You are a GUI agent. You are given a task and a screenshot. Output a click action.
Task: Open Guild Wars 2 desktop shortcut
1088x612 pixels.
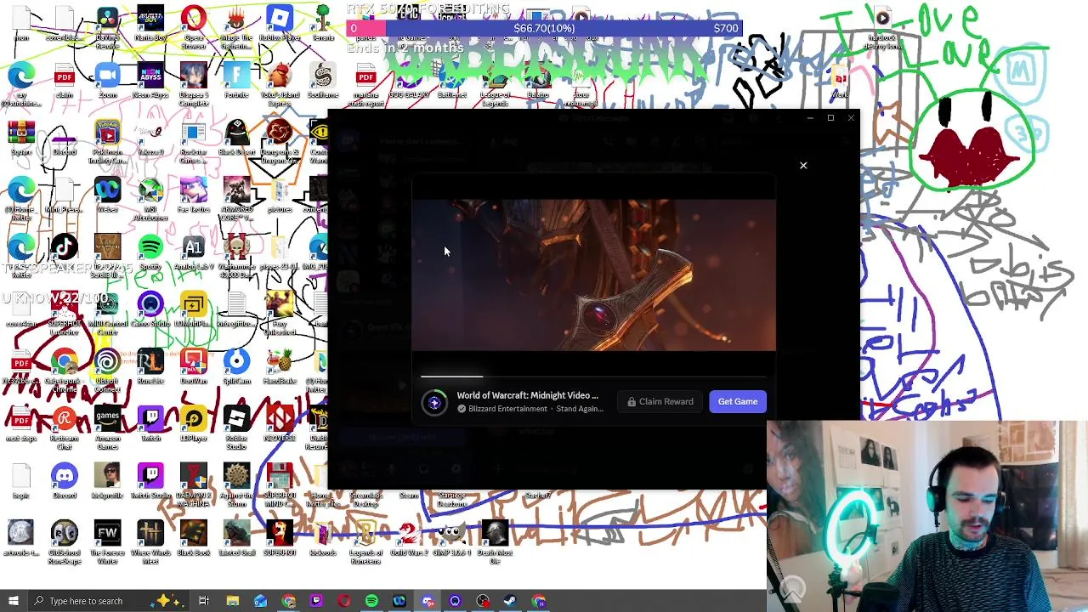[409, 537]
